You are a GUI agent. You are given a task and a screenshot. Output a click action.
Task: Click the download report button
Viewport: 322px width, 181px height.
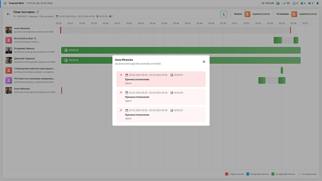coord(224,14)
